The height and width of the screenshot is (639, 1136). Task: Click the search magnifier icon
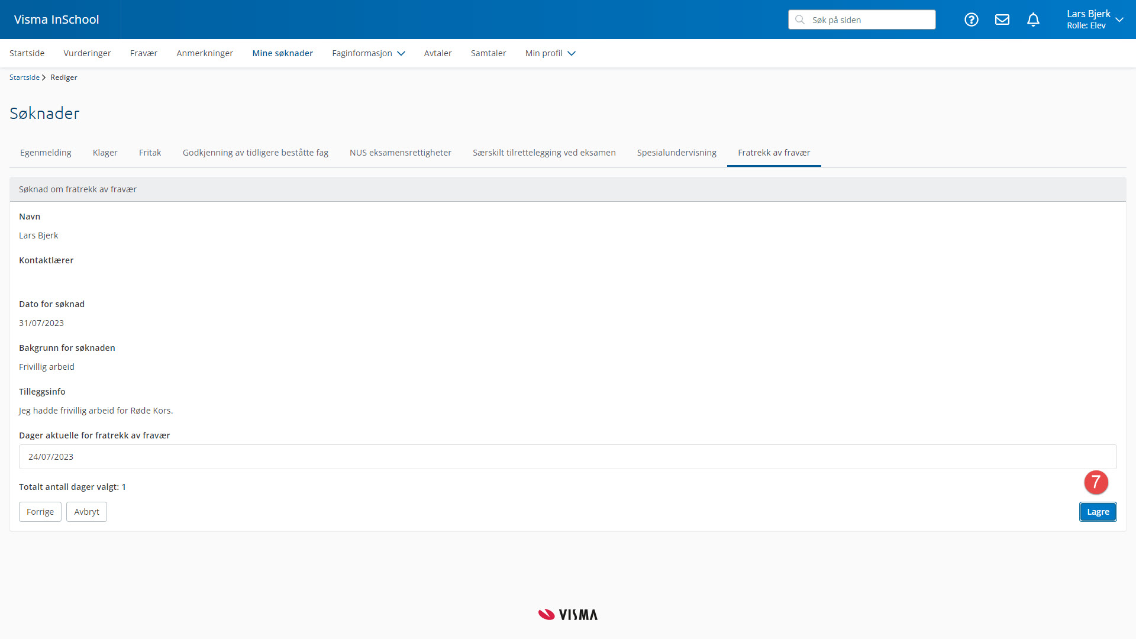(x=800, y=20)
